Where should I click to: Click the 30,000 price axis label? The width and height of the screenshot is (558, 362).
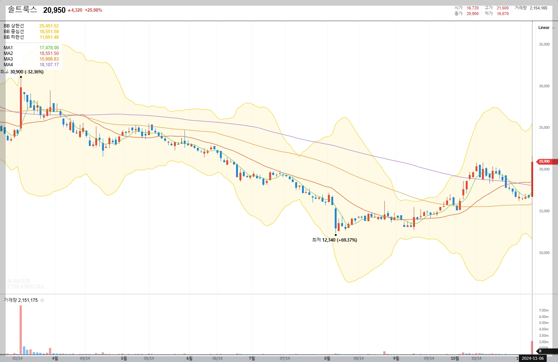pos(544,86)
